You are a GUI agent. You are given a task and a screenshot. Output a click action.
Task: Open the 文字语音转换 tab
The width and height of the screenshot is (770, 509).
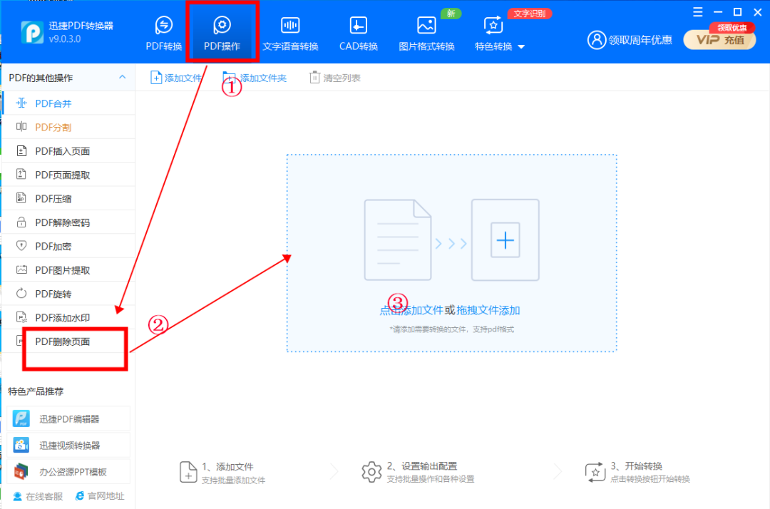(290, 34)
